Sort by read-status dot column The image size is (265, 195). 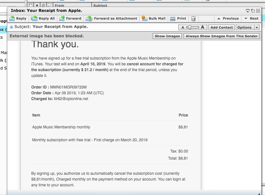37,5
